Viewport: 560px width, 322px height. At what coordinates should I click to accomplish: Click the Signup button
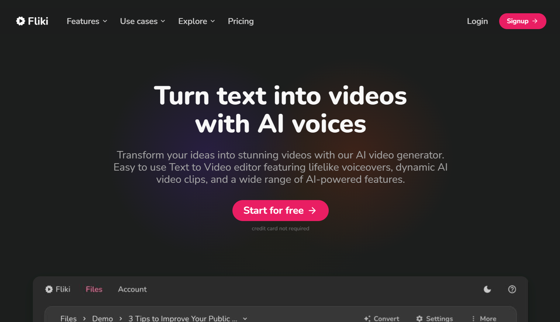coord(522,21)
